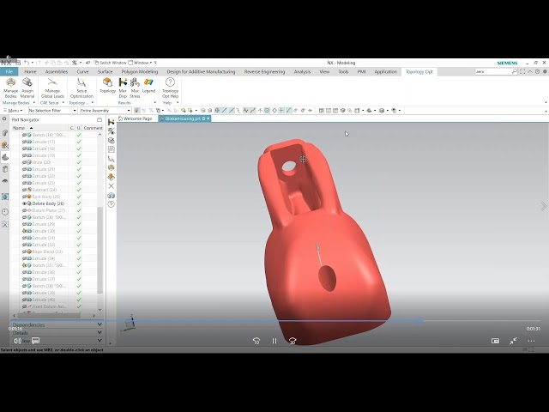Toggle full screen mode icon
Image resolution: width=549 pixels, height=412 pixels.
point(522,71)
